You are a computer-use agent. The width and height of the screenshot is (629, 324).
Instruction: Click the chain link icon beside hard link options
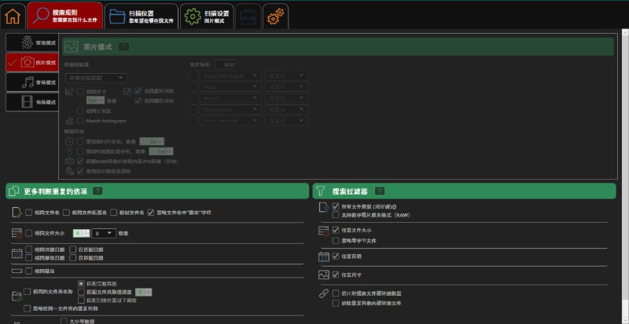coord(324,293)
